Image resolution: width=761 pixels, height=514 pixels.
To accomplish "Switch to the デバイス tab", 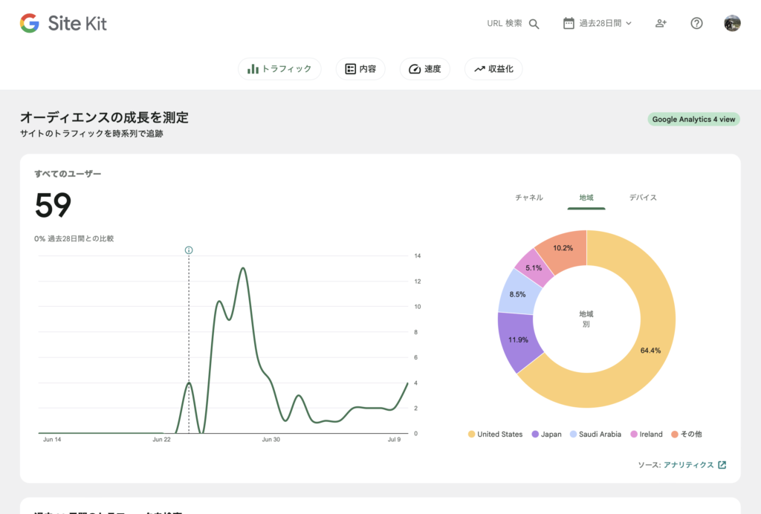I will click(x=643, y=198).
